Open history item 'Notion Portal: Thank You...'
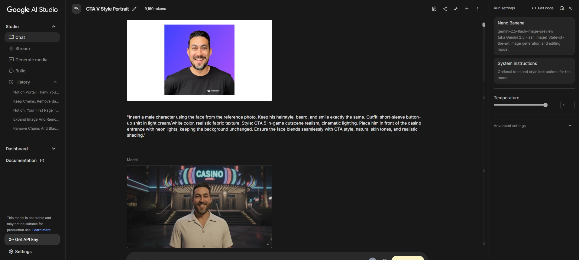Image resolution: width=579 pixels, height=260 pixels. (36, 92)
